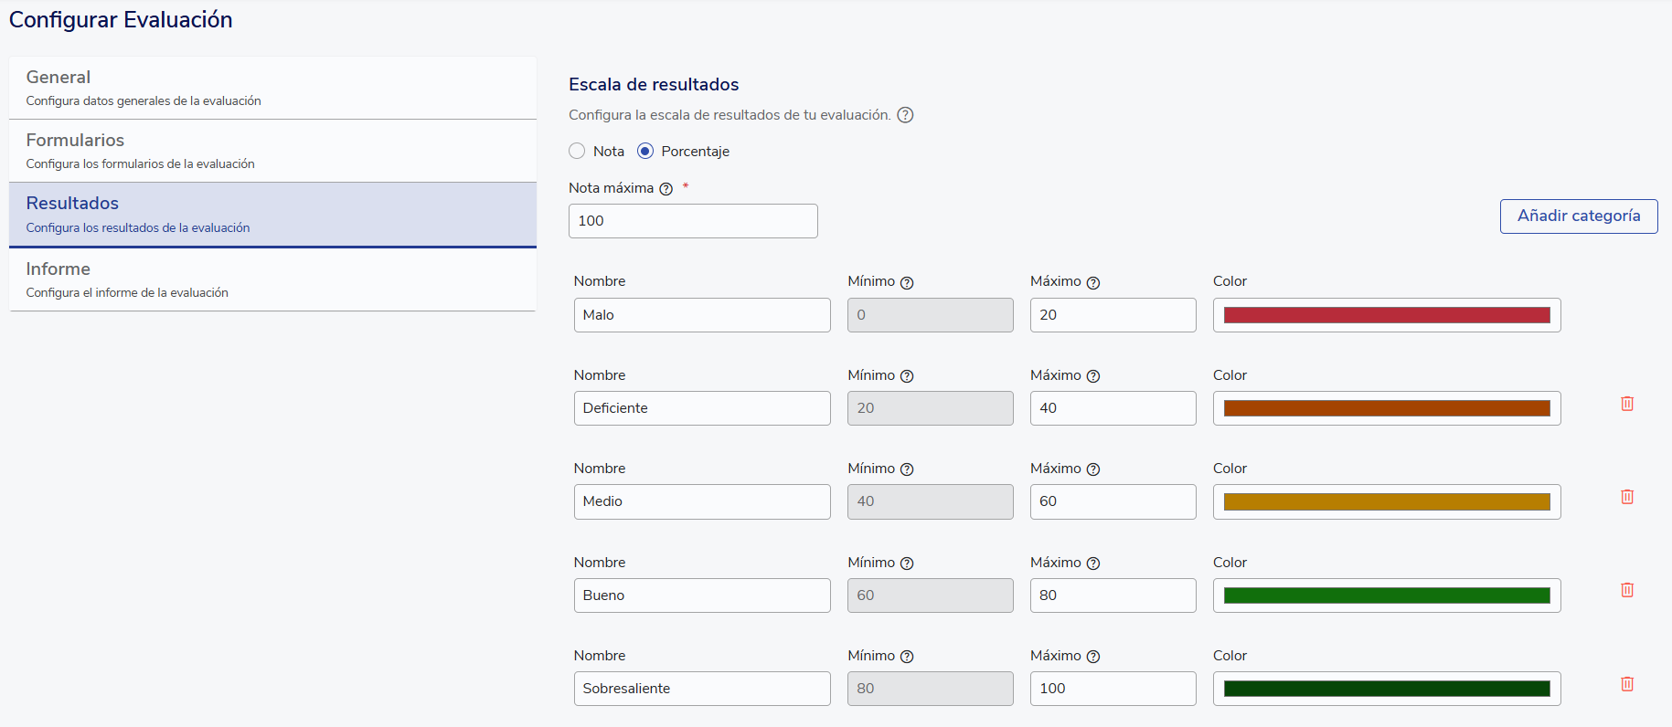
Task: Delete the Sobresaliente category row
Action: tap(1627, 684)
